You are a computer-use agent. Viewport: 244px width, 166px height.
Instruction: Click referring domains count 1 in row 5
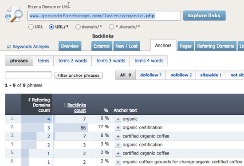[x=48, y=154]
